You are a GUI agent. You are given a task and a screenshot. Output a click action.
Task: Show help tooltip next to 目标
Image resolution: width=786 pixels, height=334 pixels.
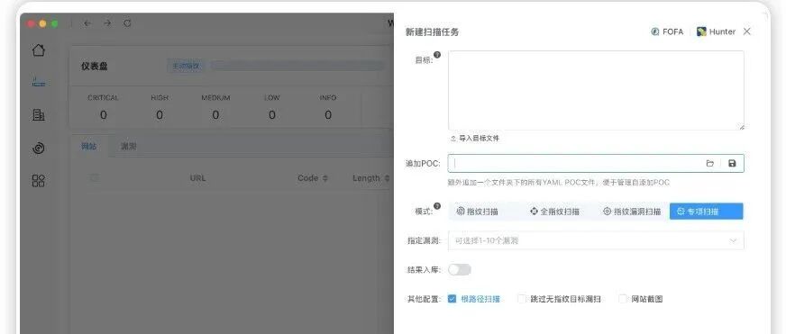click(437, 55)
